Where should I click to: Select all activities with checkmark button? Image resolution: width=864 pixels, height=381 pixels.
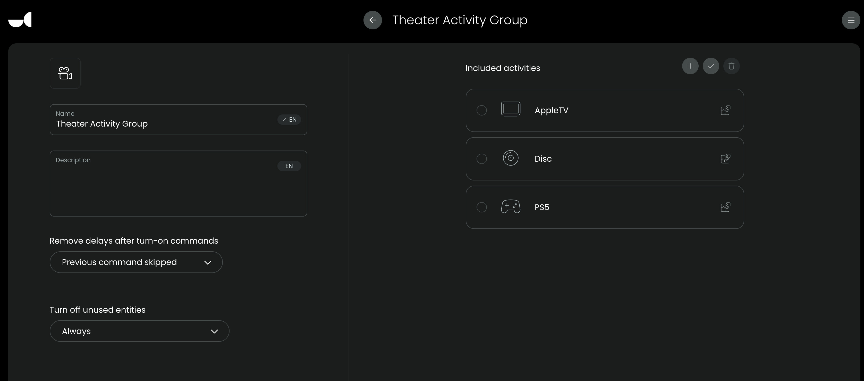(711, 66)
